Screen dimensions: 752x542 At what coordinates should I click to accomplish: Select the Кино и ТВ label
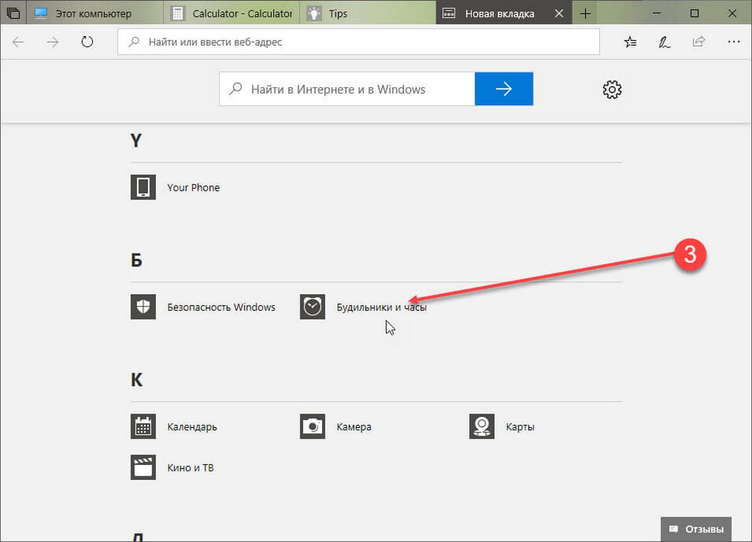point(191,468)
